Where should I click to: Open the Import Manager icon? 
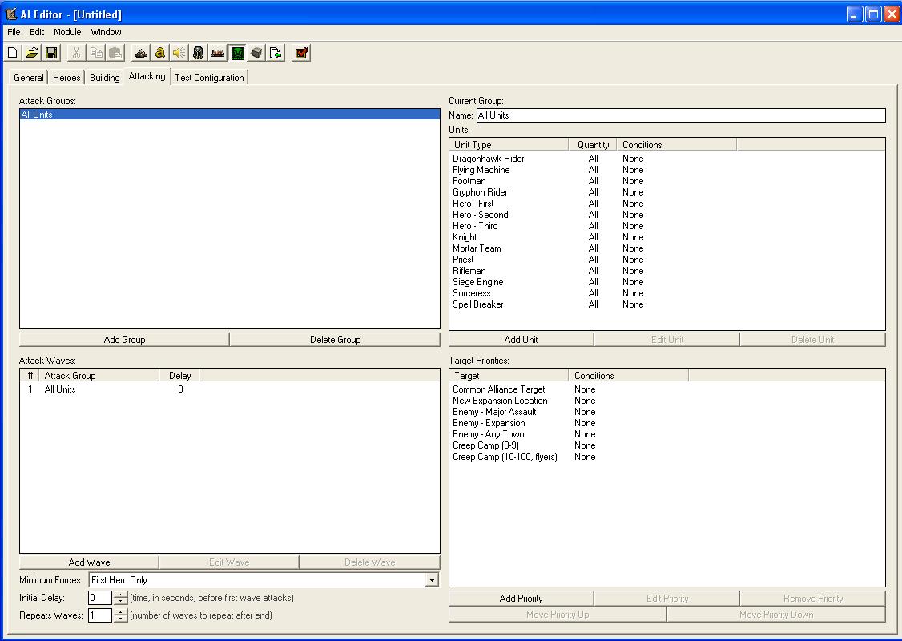[x=276, y=53]
